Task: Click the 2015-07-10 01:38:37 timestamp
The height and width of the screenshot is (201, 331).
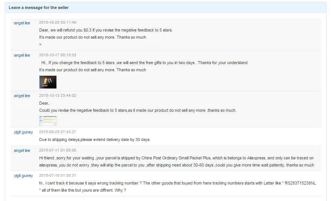Action: tap(58, 175)
